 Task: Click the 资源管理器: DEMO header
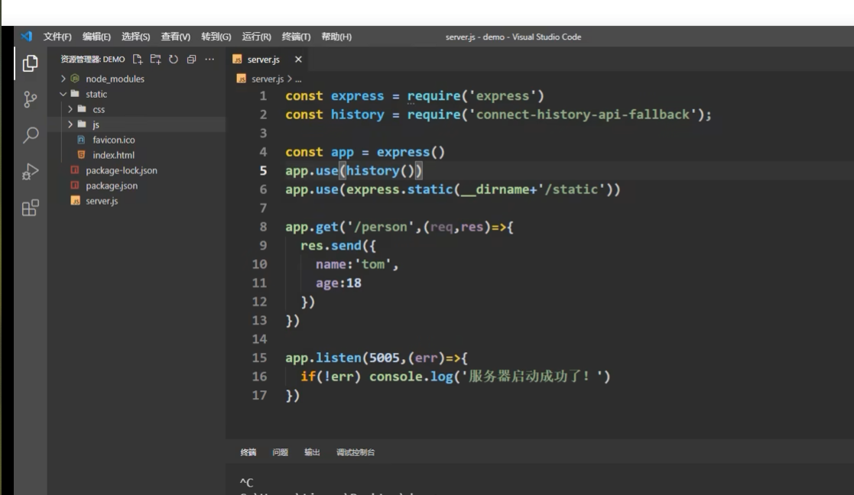[93, 60]
